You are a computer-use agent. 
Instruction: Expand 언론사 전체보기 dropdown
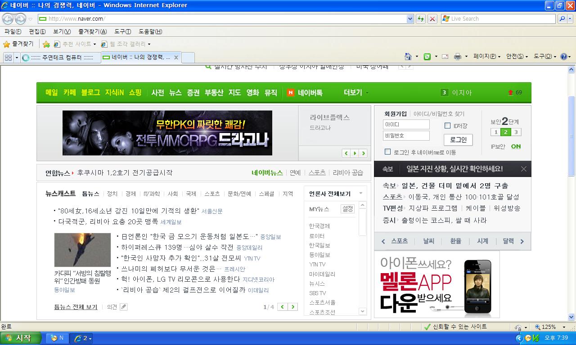pyautogui.click(x=360, y=194)
